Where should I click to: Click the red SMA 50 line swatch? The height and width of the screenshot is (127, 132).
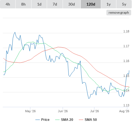point(81,120)
